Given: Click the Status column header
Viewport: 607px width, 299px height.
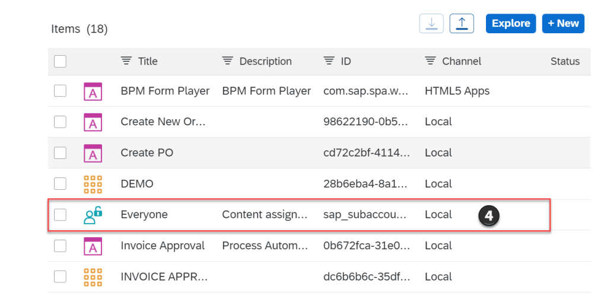Looking at the screenshot, I should 565,61.
